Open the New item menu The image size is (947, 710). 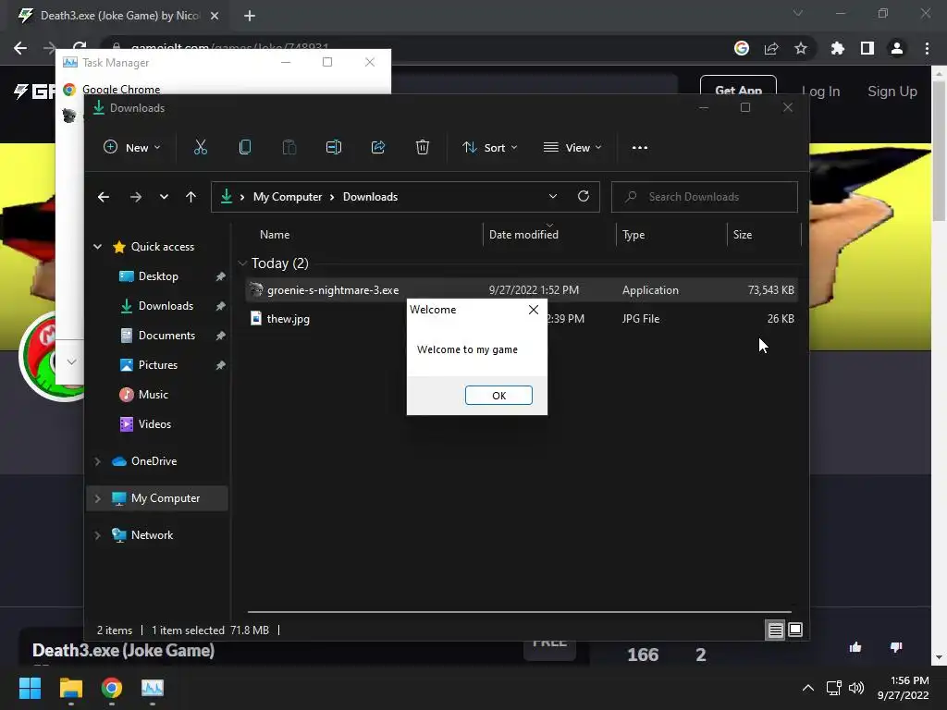(x=131, y=147)
